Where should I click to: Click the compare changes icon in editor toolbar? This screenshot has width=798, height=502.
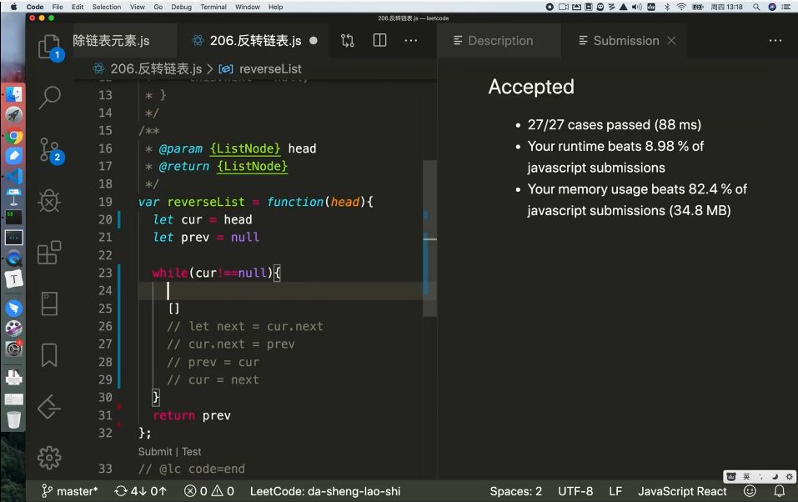click(x=348, y=41)
